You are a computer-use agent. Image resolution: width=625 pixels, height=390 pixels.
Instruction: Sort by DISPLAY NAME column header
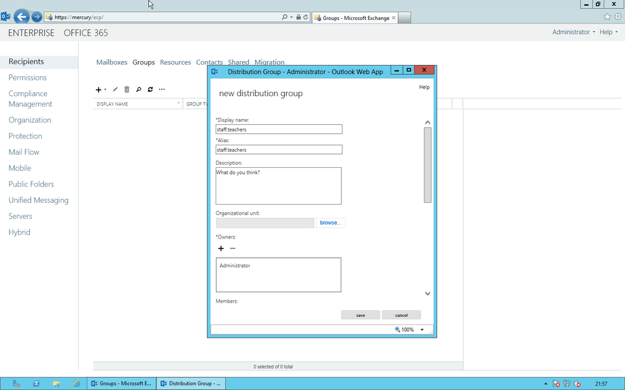point(138,104)
